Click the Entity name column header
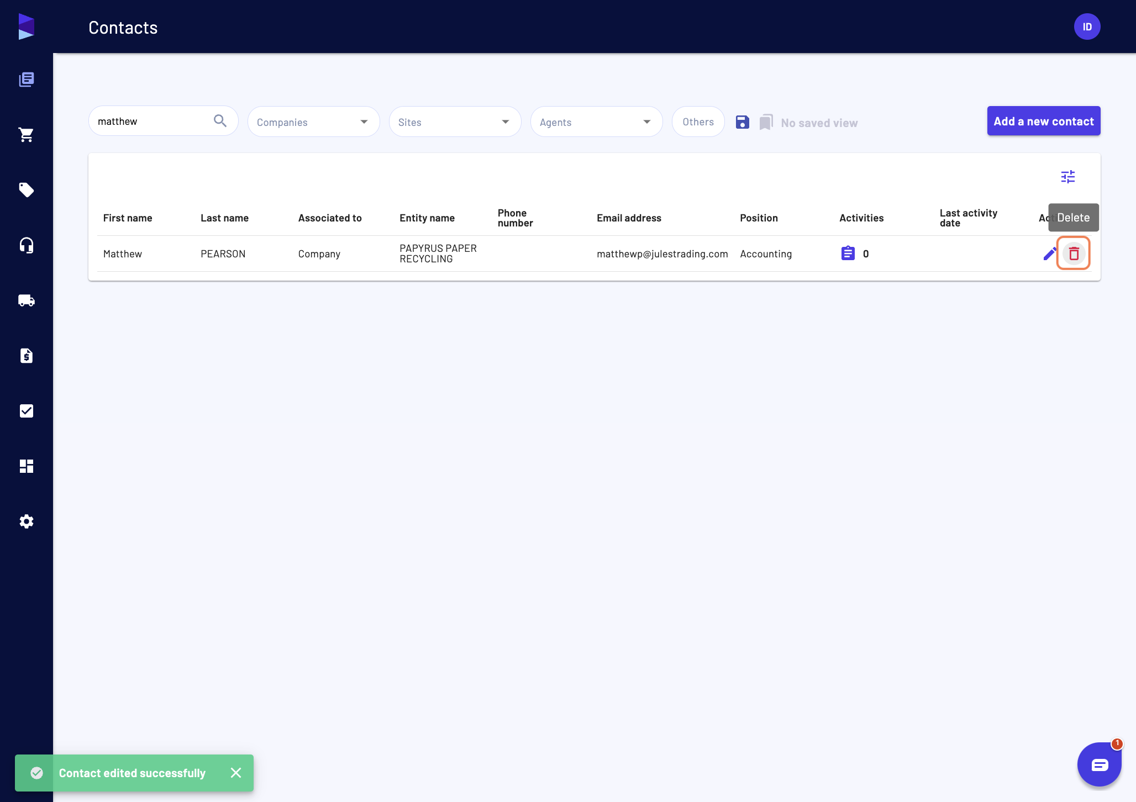Screen dimensions: 1136x802 point(427,218)
